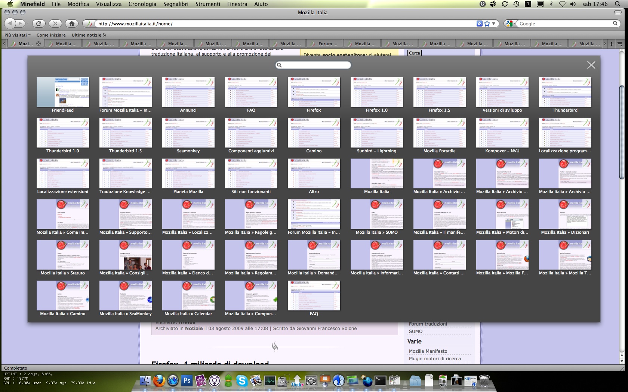628x392 pixels.
Task: Select the Mozilla Italia » SUMO thumbnail
Action: 377,217
